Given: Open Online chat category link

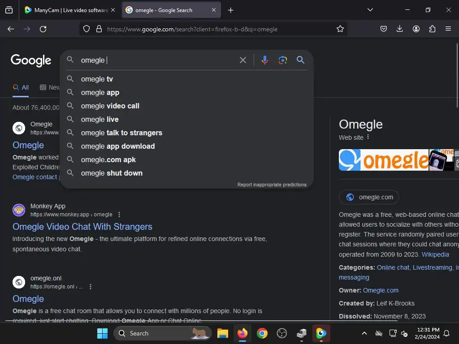Looking at the screenshot, I should click(393, 267).
